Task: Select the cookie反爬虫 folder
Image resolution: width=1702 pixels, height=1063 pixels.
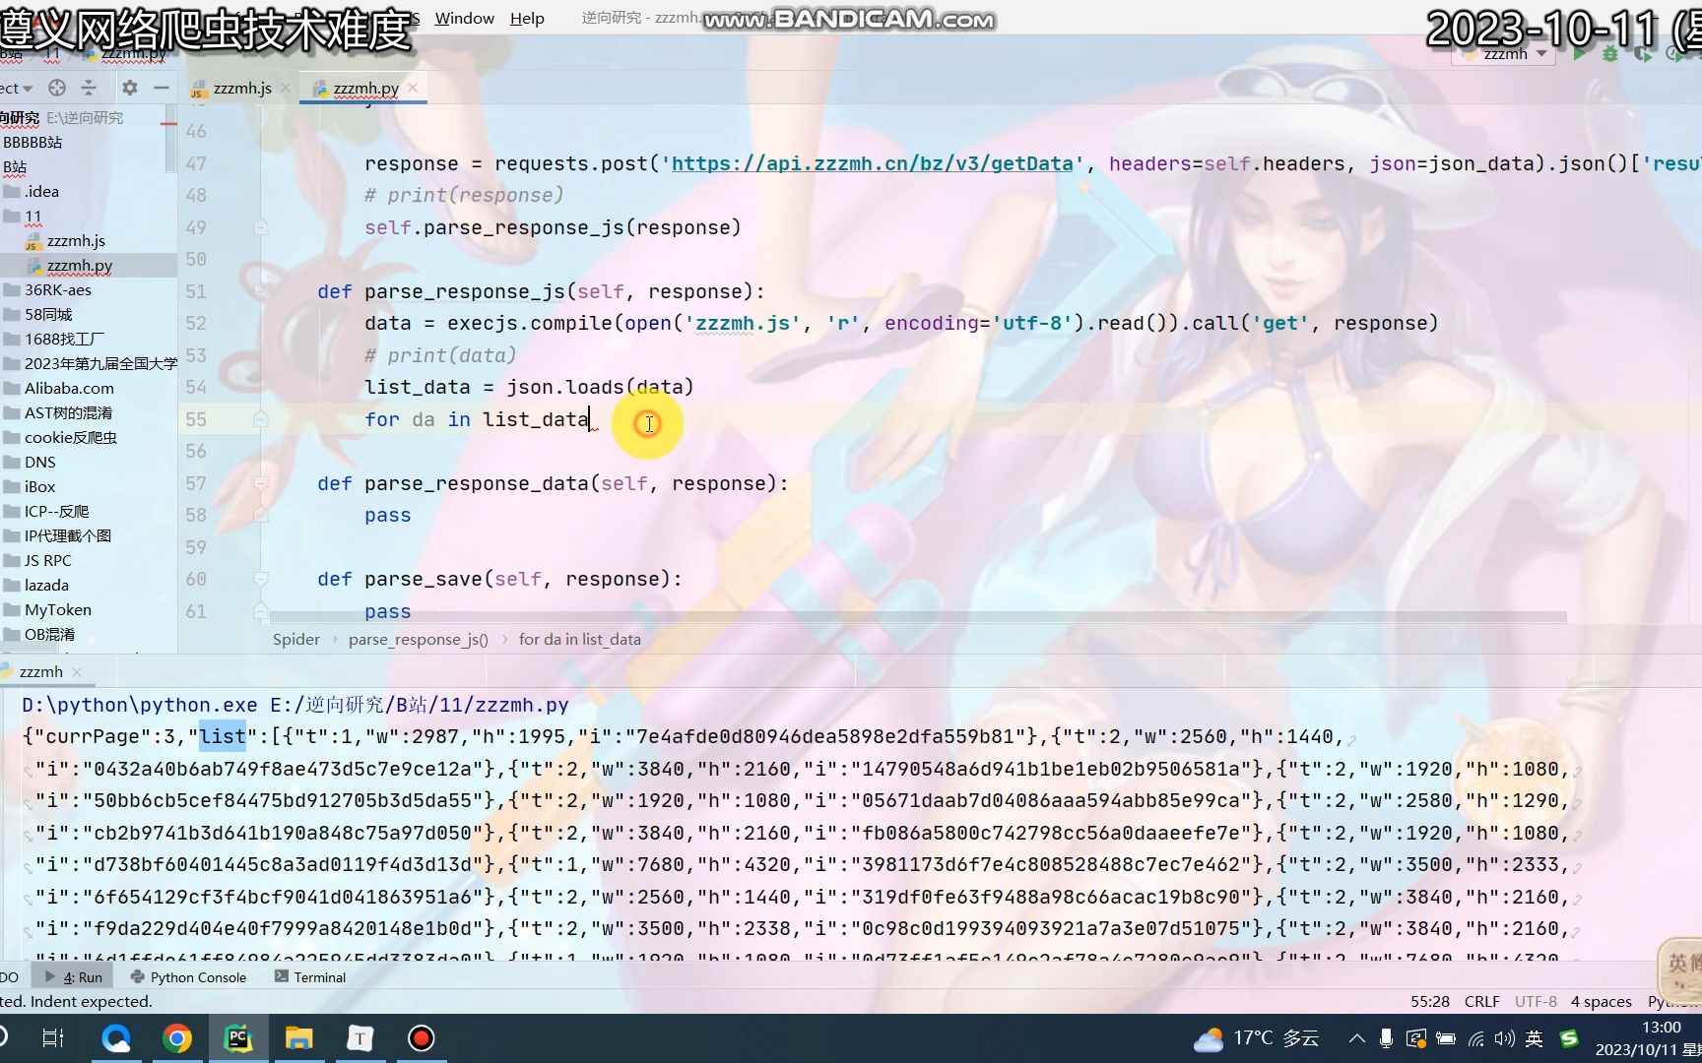Action: [x=70, y=437]
